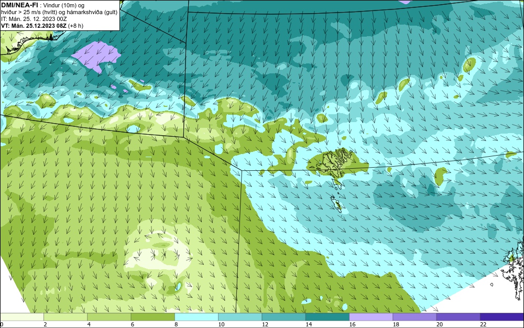Click the Faroe Islands main island group outline
Image resolution: width=524 pixels, height=328 pixels.
(x=335, y=162)
